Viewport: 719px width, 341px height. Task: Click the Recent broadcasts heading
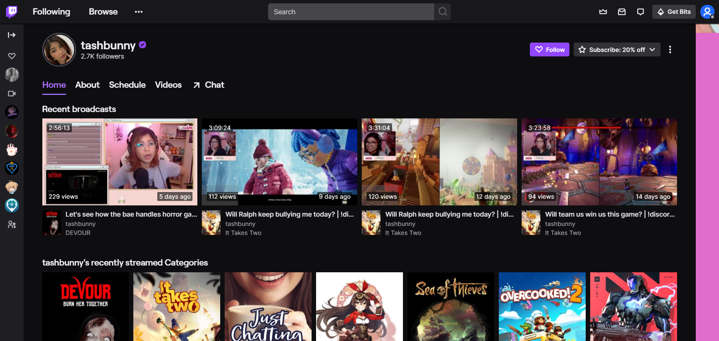pyautogui.click(x=79, y=109)
